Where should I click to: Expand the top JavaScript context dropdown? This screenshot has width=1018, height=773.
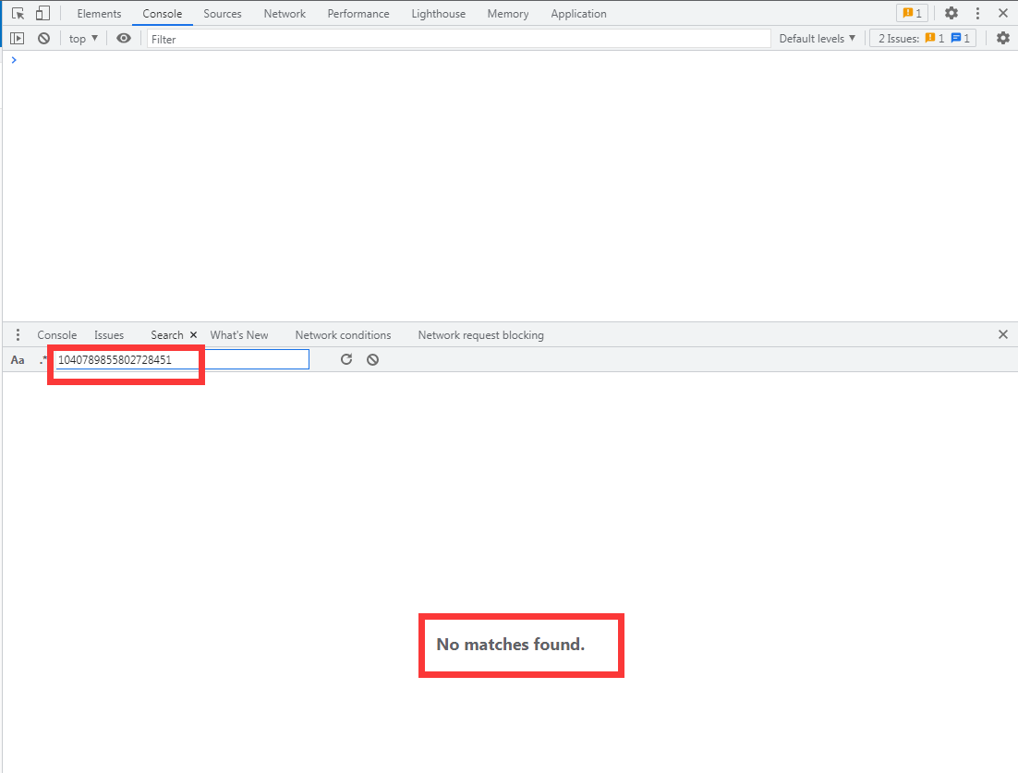pyautogui.click(x=83, y=39)
